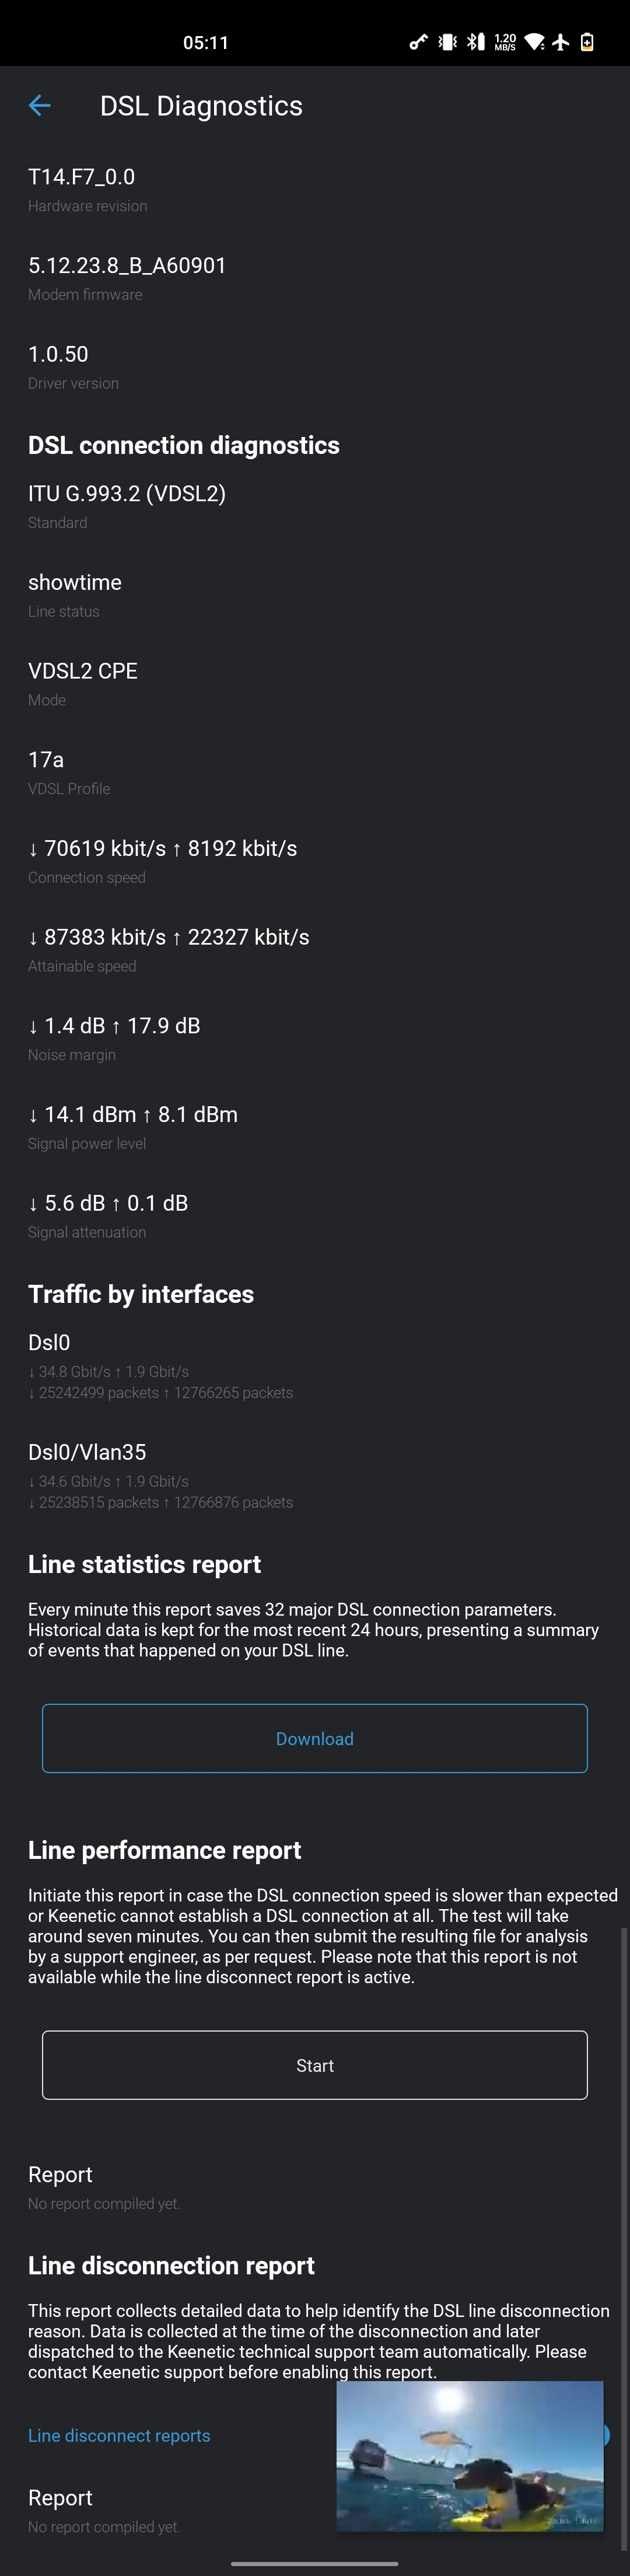Open the picture-in-picture video thumbnail
This screenshot has height=2576, width=630.
(470, 2456)
